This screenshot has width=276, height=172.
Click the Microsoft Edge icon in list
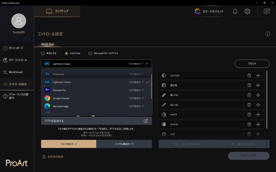pos(47,106)
